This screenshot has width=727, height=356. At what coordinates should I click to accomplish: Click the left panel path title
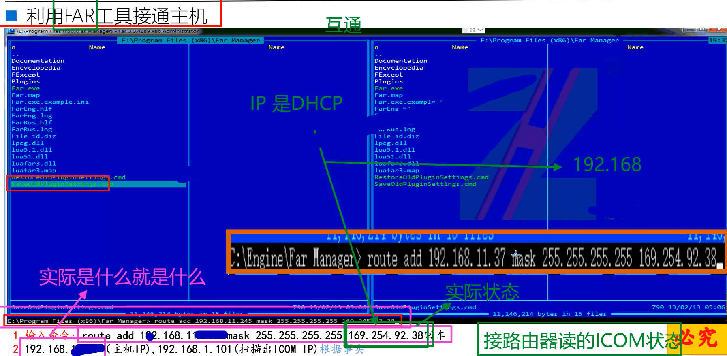pos(190,41)
